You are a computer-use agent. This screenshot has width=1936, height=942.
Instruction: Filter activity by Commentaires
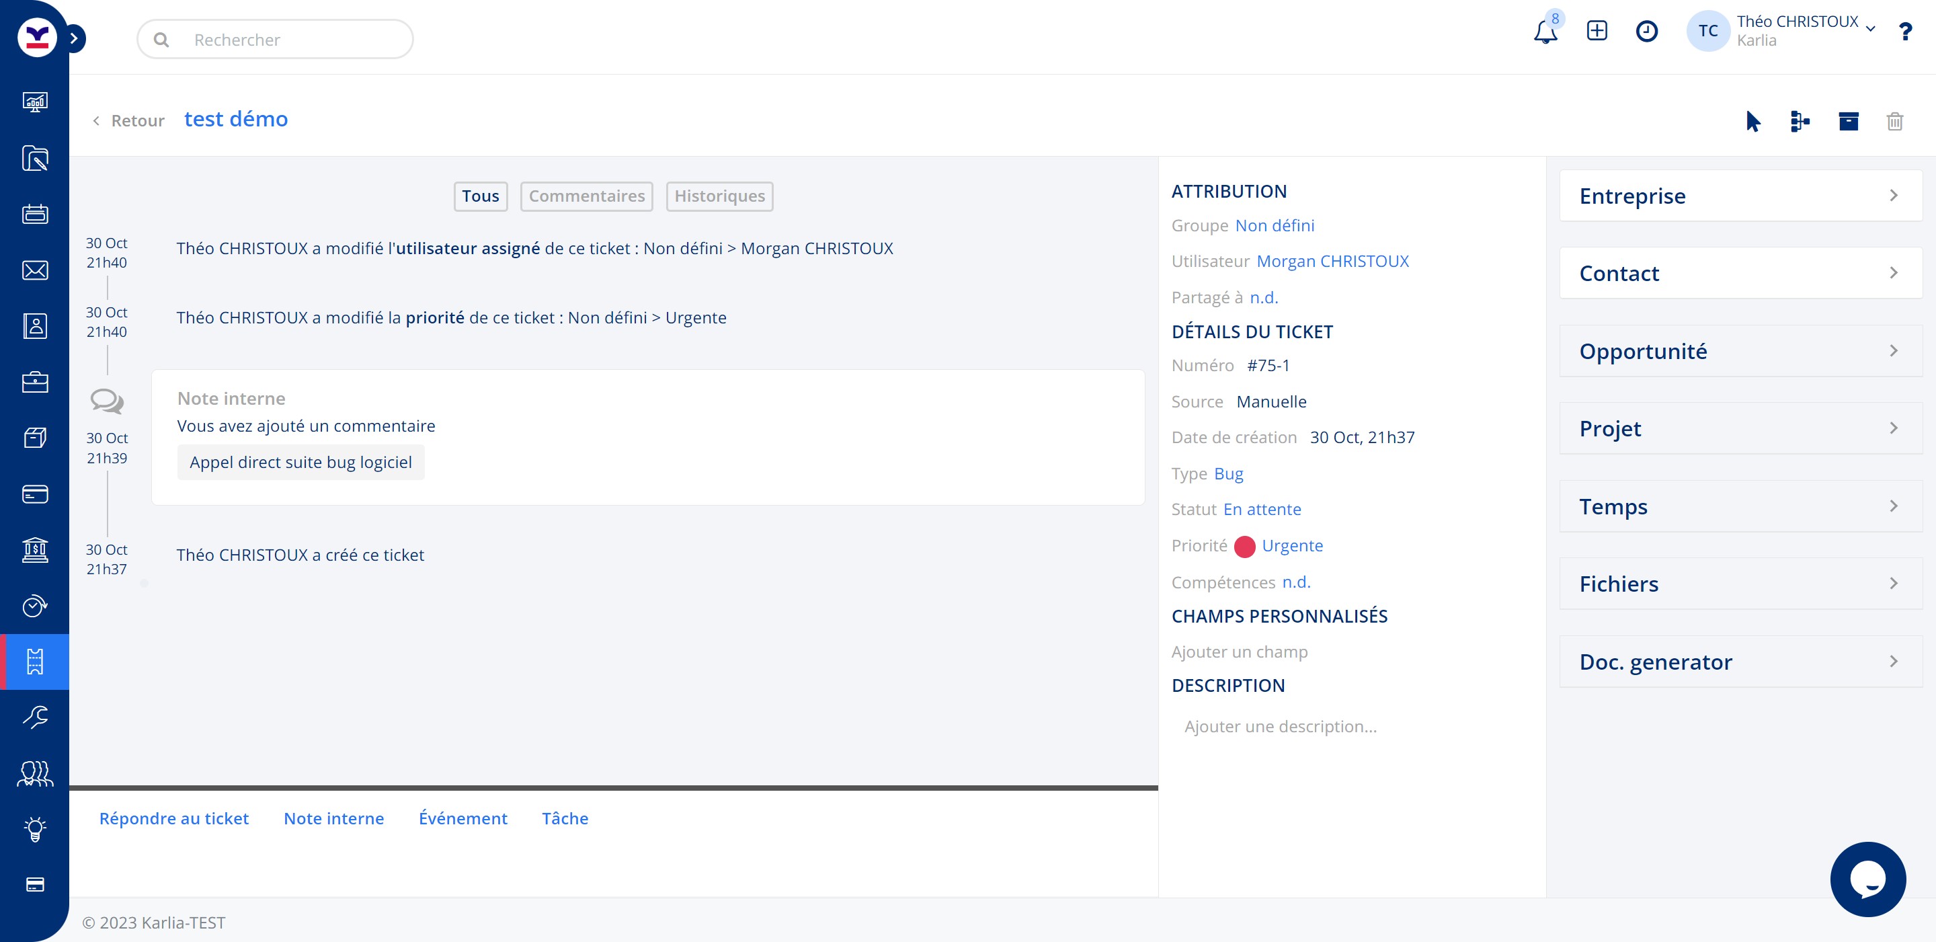click(586, 196)
